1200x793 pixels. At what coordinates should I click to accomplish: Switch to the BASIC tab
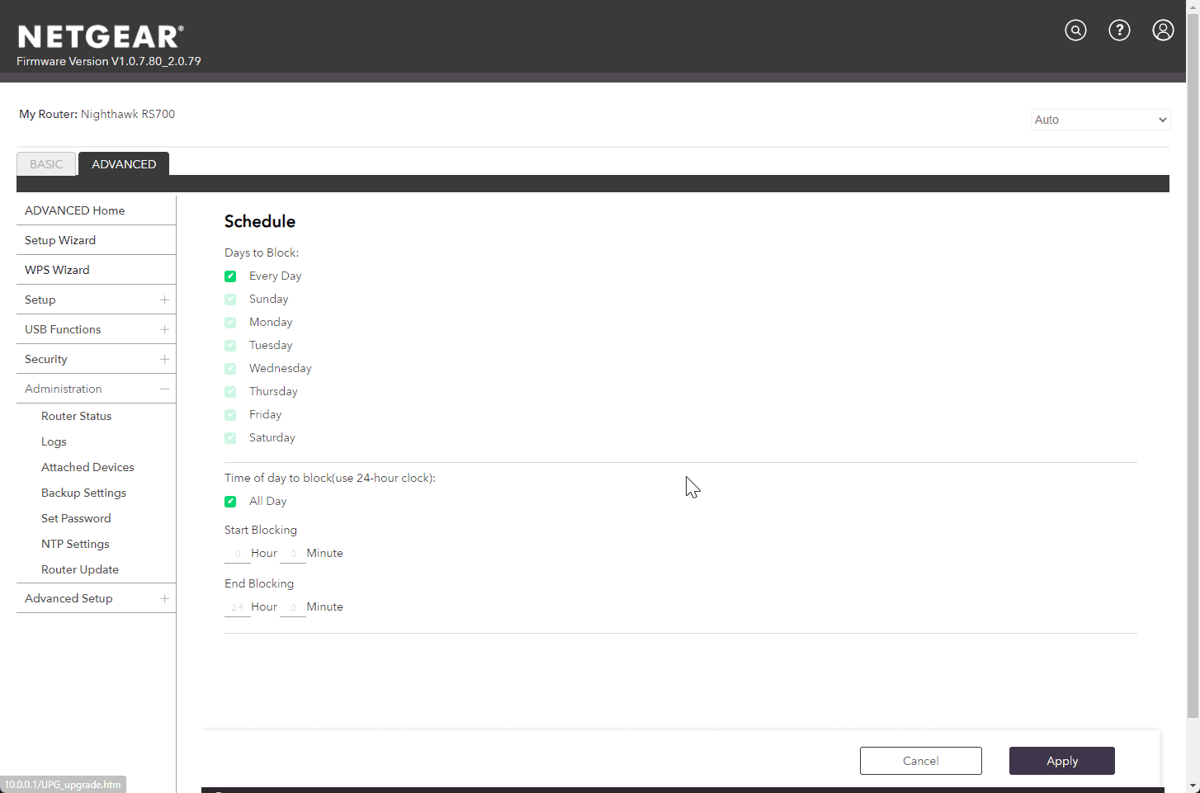46,164
